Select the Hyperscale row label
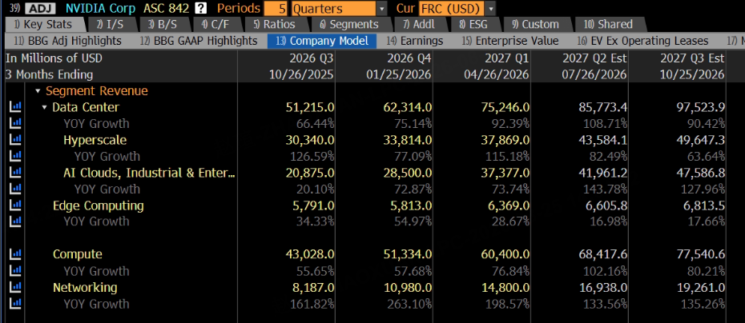 [95, 140]
